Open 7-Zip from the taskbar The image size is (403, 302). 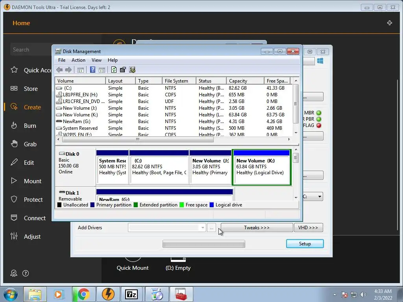(131, 294)
